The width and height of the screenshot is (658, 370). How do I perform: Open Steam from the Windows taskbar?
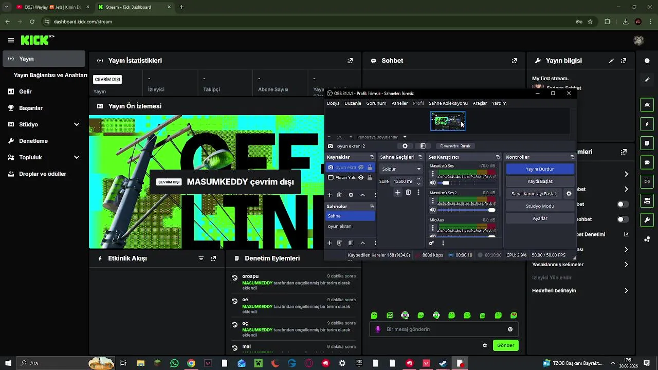[443, 363]
